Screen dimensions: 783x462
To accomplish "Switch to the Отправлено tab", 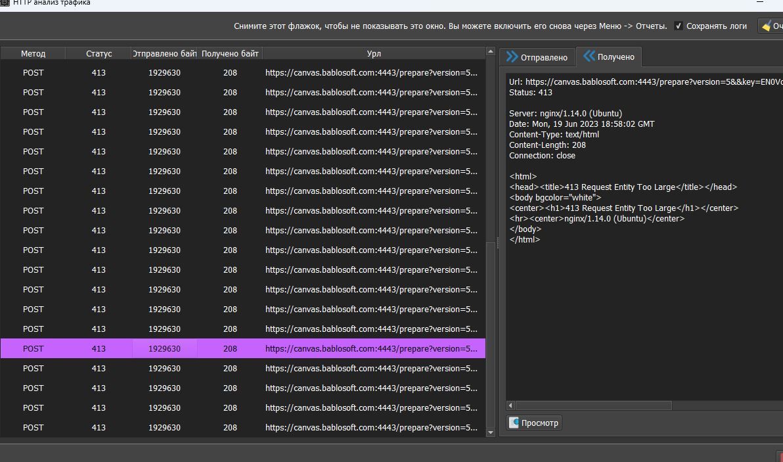I will (x=539, y=57).
